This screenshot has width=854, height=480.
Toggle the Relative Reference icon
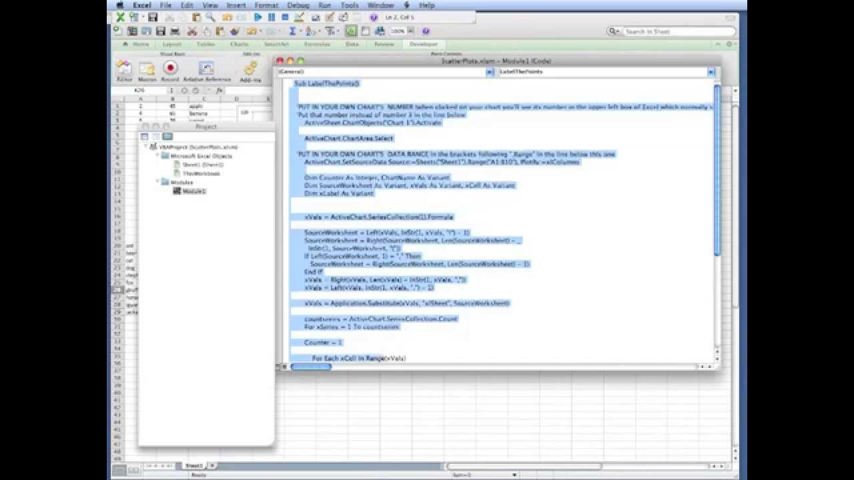pyautogui.click(x=207, y=70)
